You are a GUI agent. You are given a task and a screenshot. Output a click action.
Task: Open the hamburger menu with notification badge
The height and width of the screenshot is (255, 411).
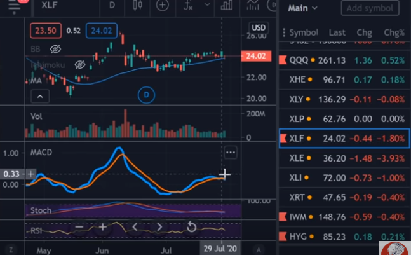[15, 6]
